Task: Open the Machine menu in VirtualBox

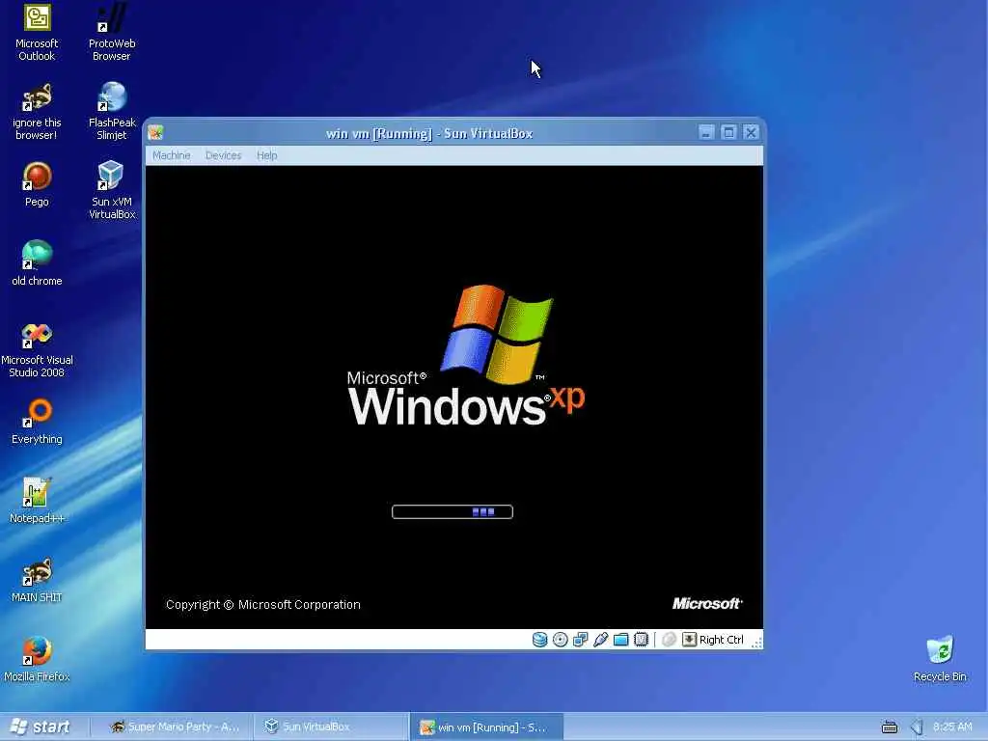Action: click(172, 155)
